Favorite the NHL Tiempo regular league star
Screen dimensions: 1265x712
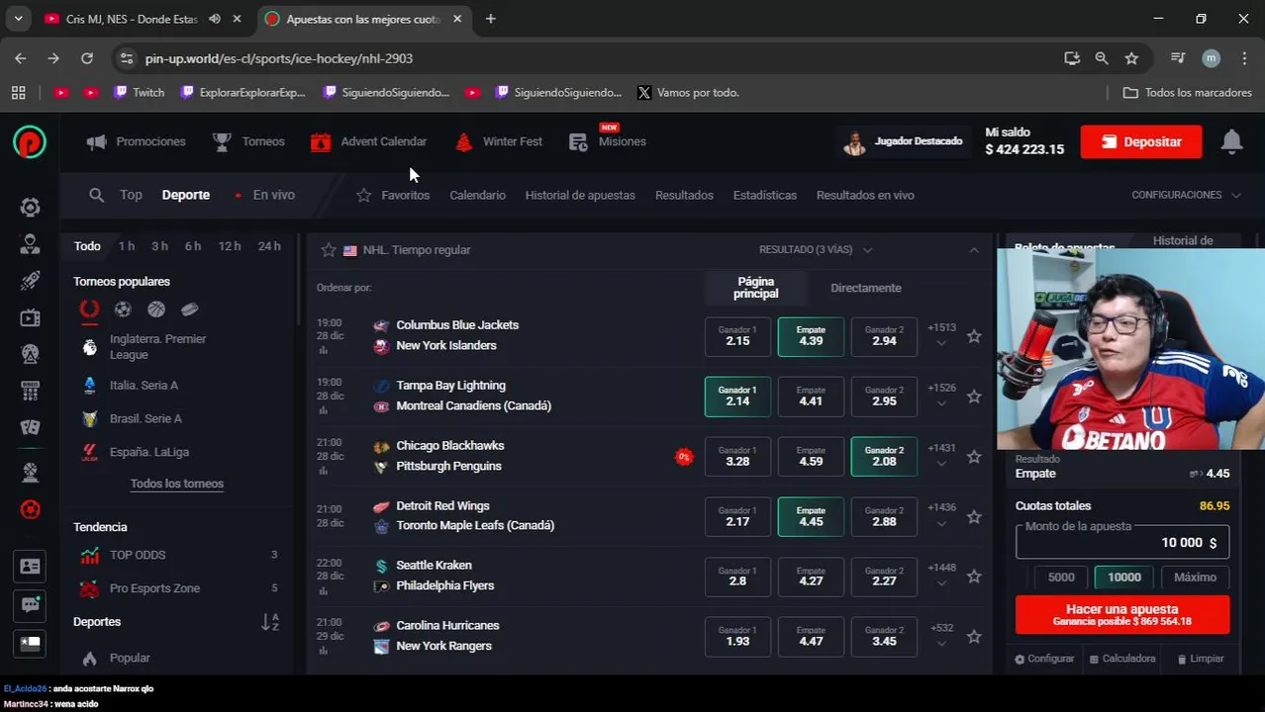pyautogui.click(x=329, y=250)
